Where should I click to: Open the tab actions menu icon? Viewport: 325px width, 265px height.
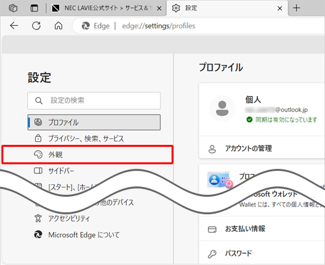[x=34, y=8]
